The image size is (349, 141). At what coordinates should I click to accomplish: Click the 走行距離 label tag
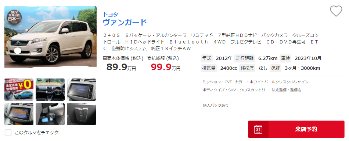[x=245, y=58]
